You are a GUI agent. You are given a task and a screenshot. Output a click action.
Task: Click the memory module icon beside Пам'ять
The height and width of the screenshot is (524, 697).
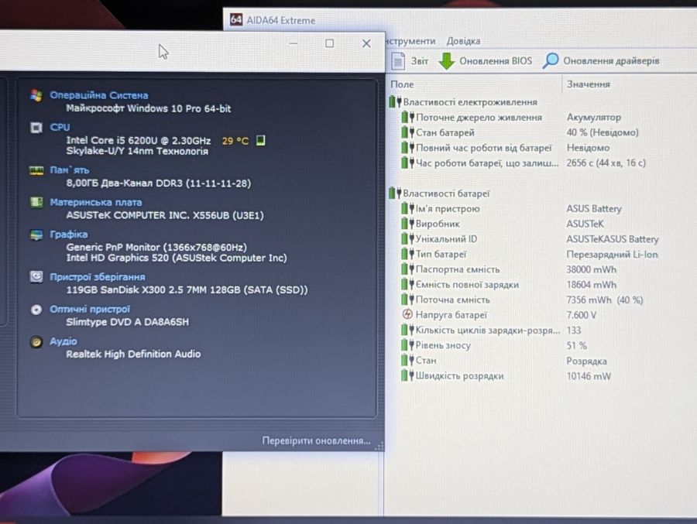click(36, 170)
